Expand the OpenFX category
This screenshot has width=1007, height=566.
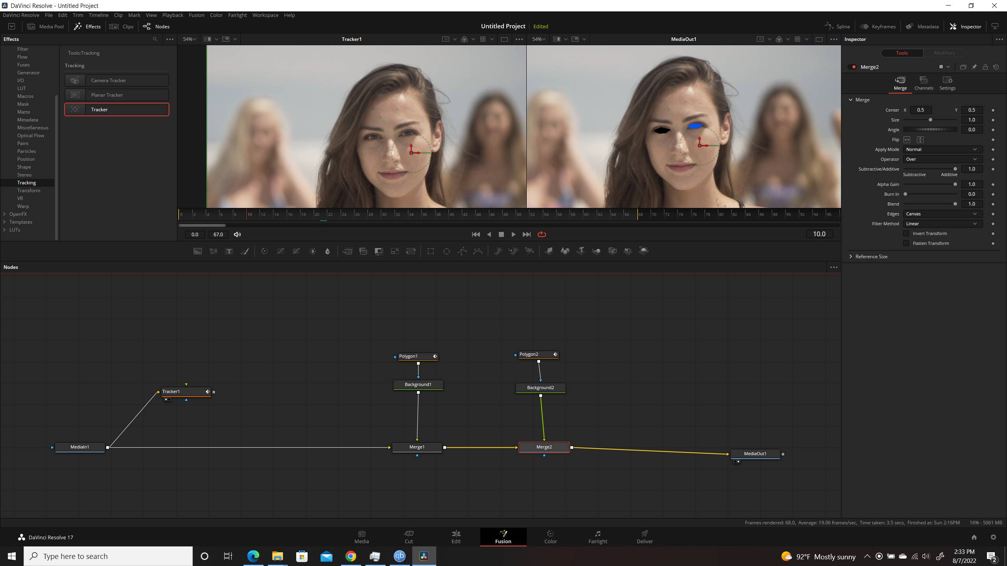pyautogui.click(x=5, y=214)
